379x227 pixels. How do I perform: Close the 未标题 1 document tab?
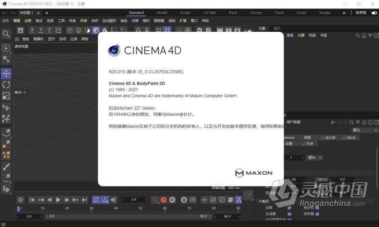point(38,13)
